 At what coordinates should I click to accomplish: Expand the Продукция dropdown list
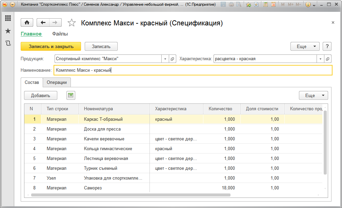165,59
